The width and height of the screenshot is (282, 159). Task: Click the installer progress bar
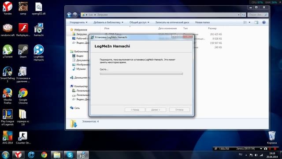(x=141, y=73)
